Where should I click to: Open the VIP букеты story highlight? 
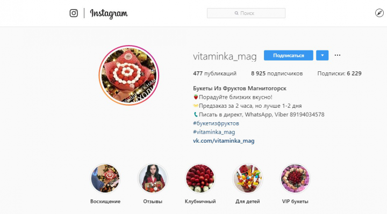(295, 178)
